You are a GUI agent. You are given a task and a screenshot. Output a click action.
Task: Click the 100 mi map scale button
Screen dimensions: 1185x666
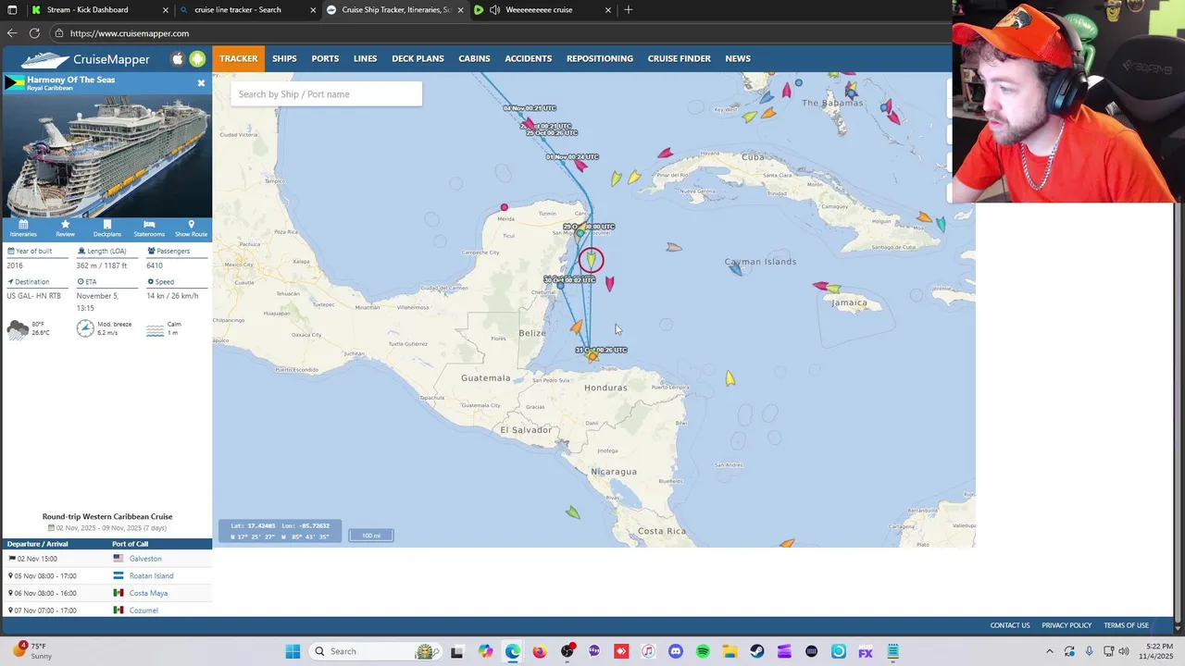371,536
